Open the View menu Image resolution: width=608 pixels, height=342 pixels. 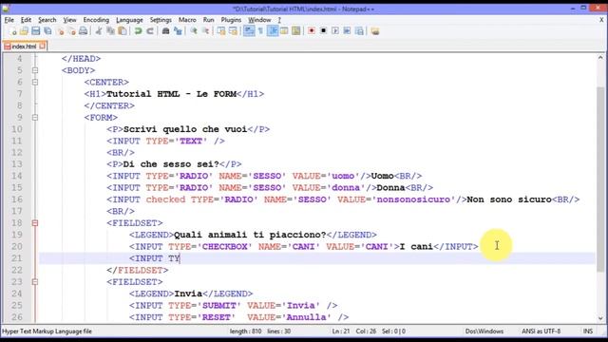(x=69, y=20)
